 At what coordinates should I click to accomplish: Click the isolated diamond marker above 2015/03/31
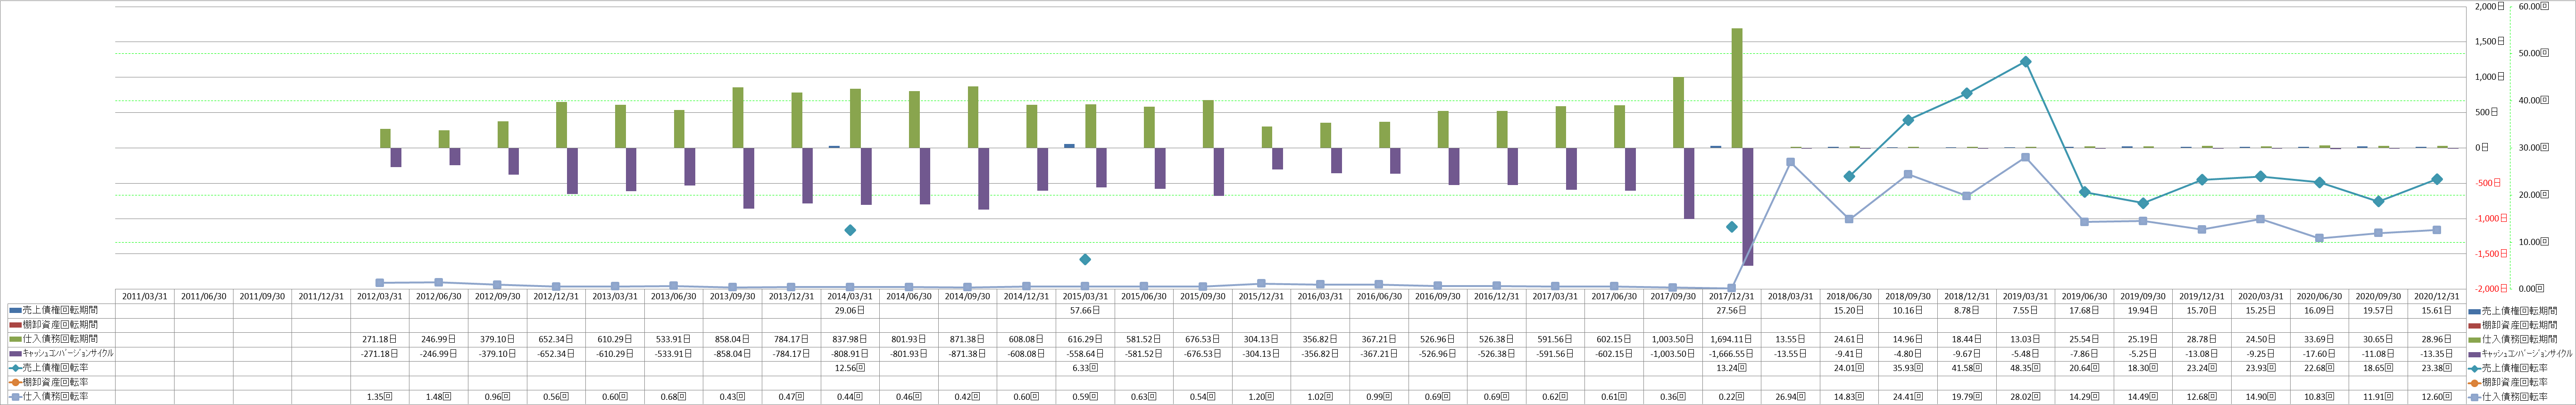[x=1085, y=259]
